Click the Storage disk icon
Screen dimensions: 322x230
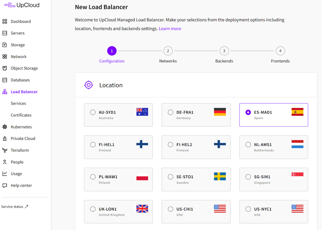point(5,45)
